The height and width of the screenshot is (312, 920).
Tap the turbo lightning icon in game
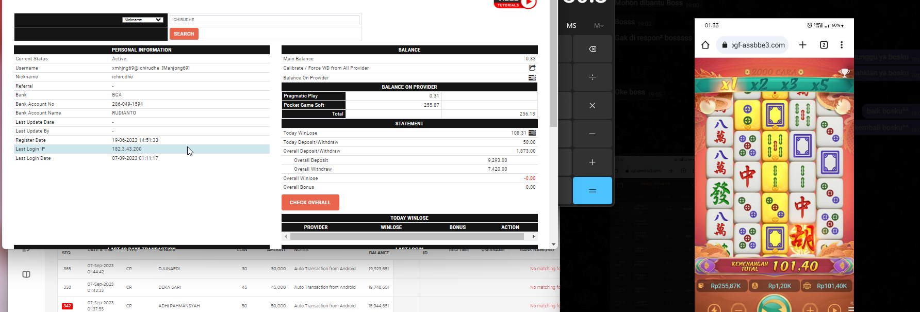[x=714, y=309]
